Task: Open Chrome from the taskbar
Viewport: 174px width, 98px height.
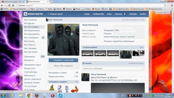Action: pos(29,96)
